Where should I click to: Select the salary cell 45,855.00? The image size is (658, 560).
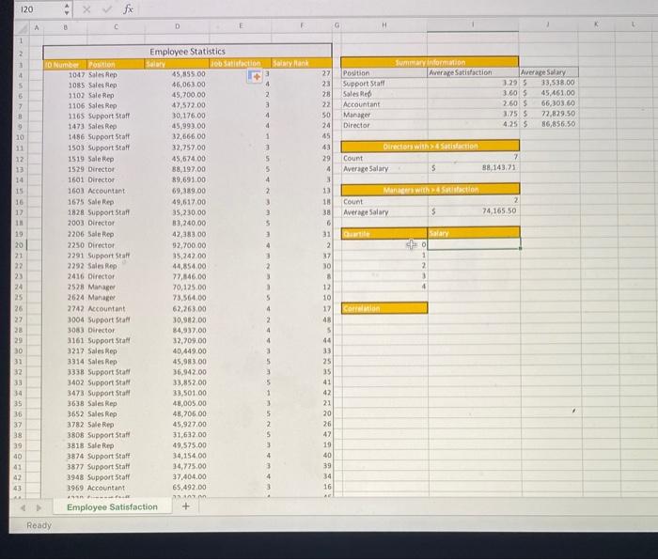pyautogui.click(x=177, y=74)
